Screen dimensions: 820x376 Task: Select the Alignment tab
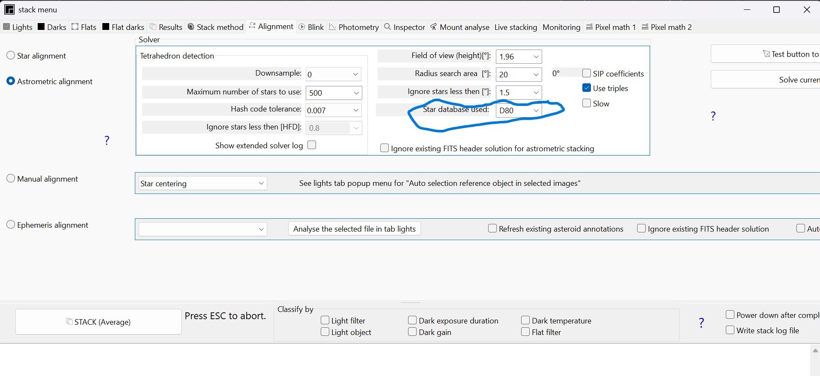click(271, 26)
